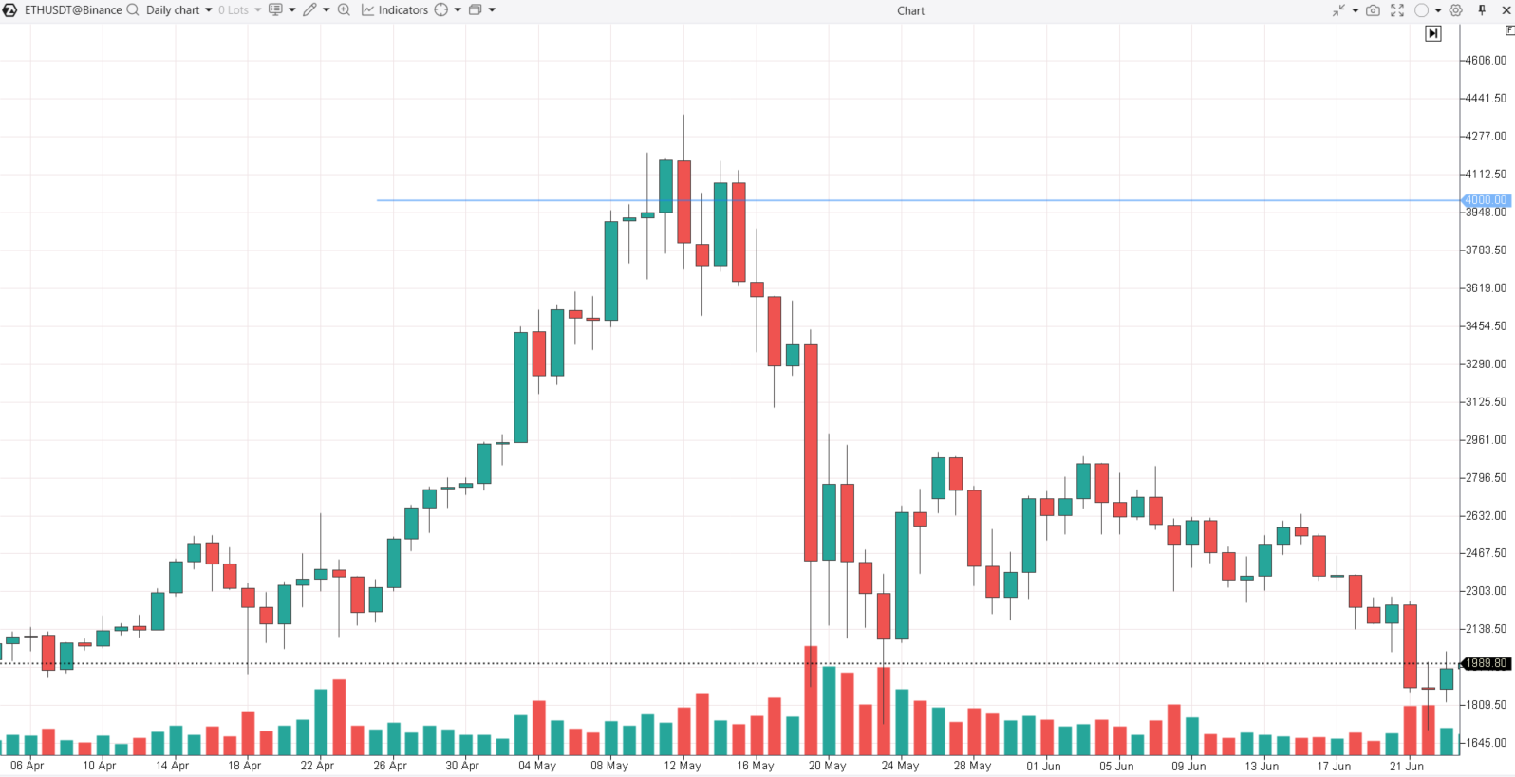Toggle the multi-window layout icon
Screen dimensions: 1515x777
click(x=475, y=10)
